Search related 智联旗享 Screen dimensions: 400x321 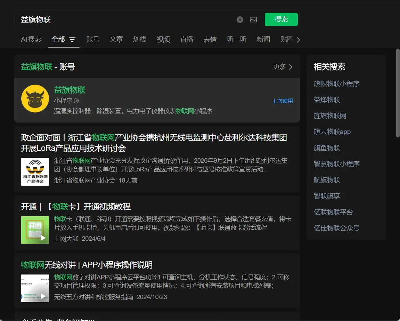click(x=327, y=196)
